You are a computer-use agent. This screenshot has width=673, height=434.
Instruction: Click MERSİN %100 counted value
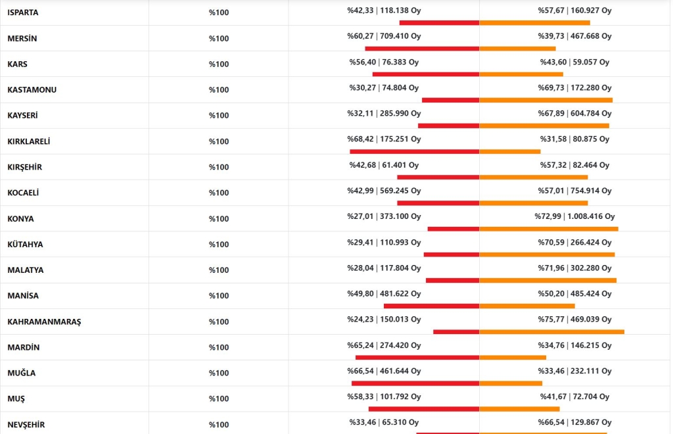pos(219,38)
